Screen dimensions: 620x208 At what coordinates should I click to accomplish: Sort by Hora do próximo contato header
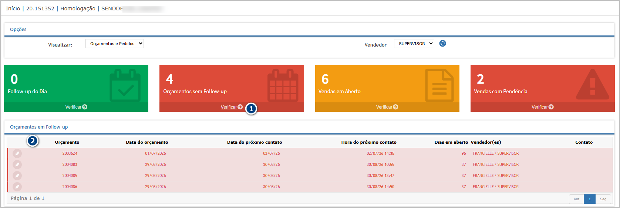click(x=369, y=142)
